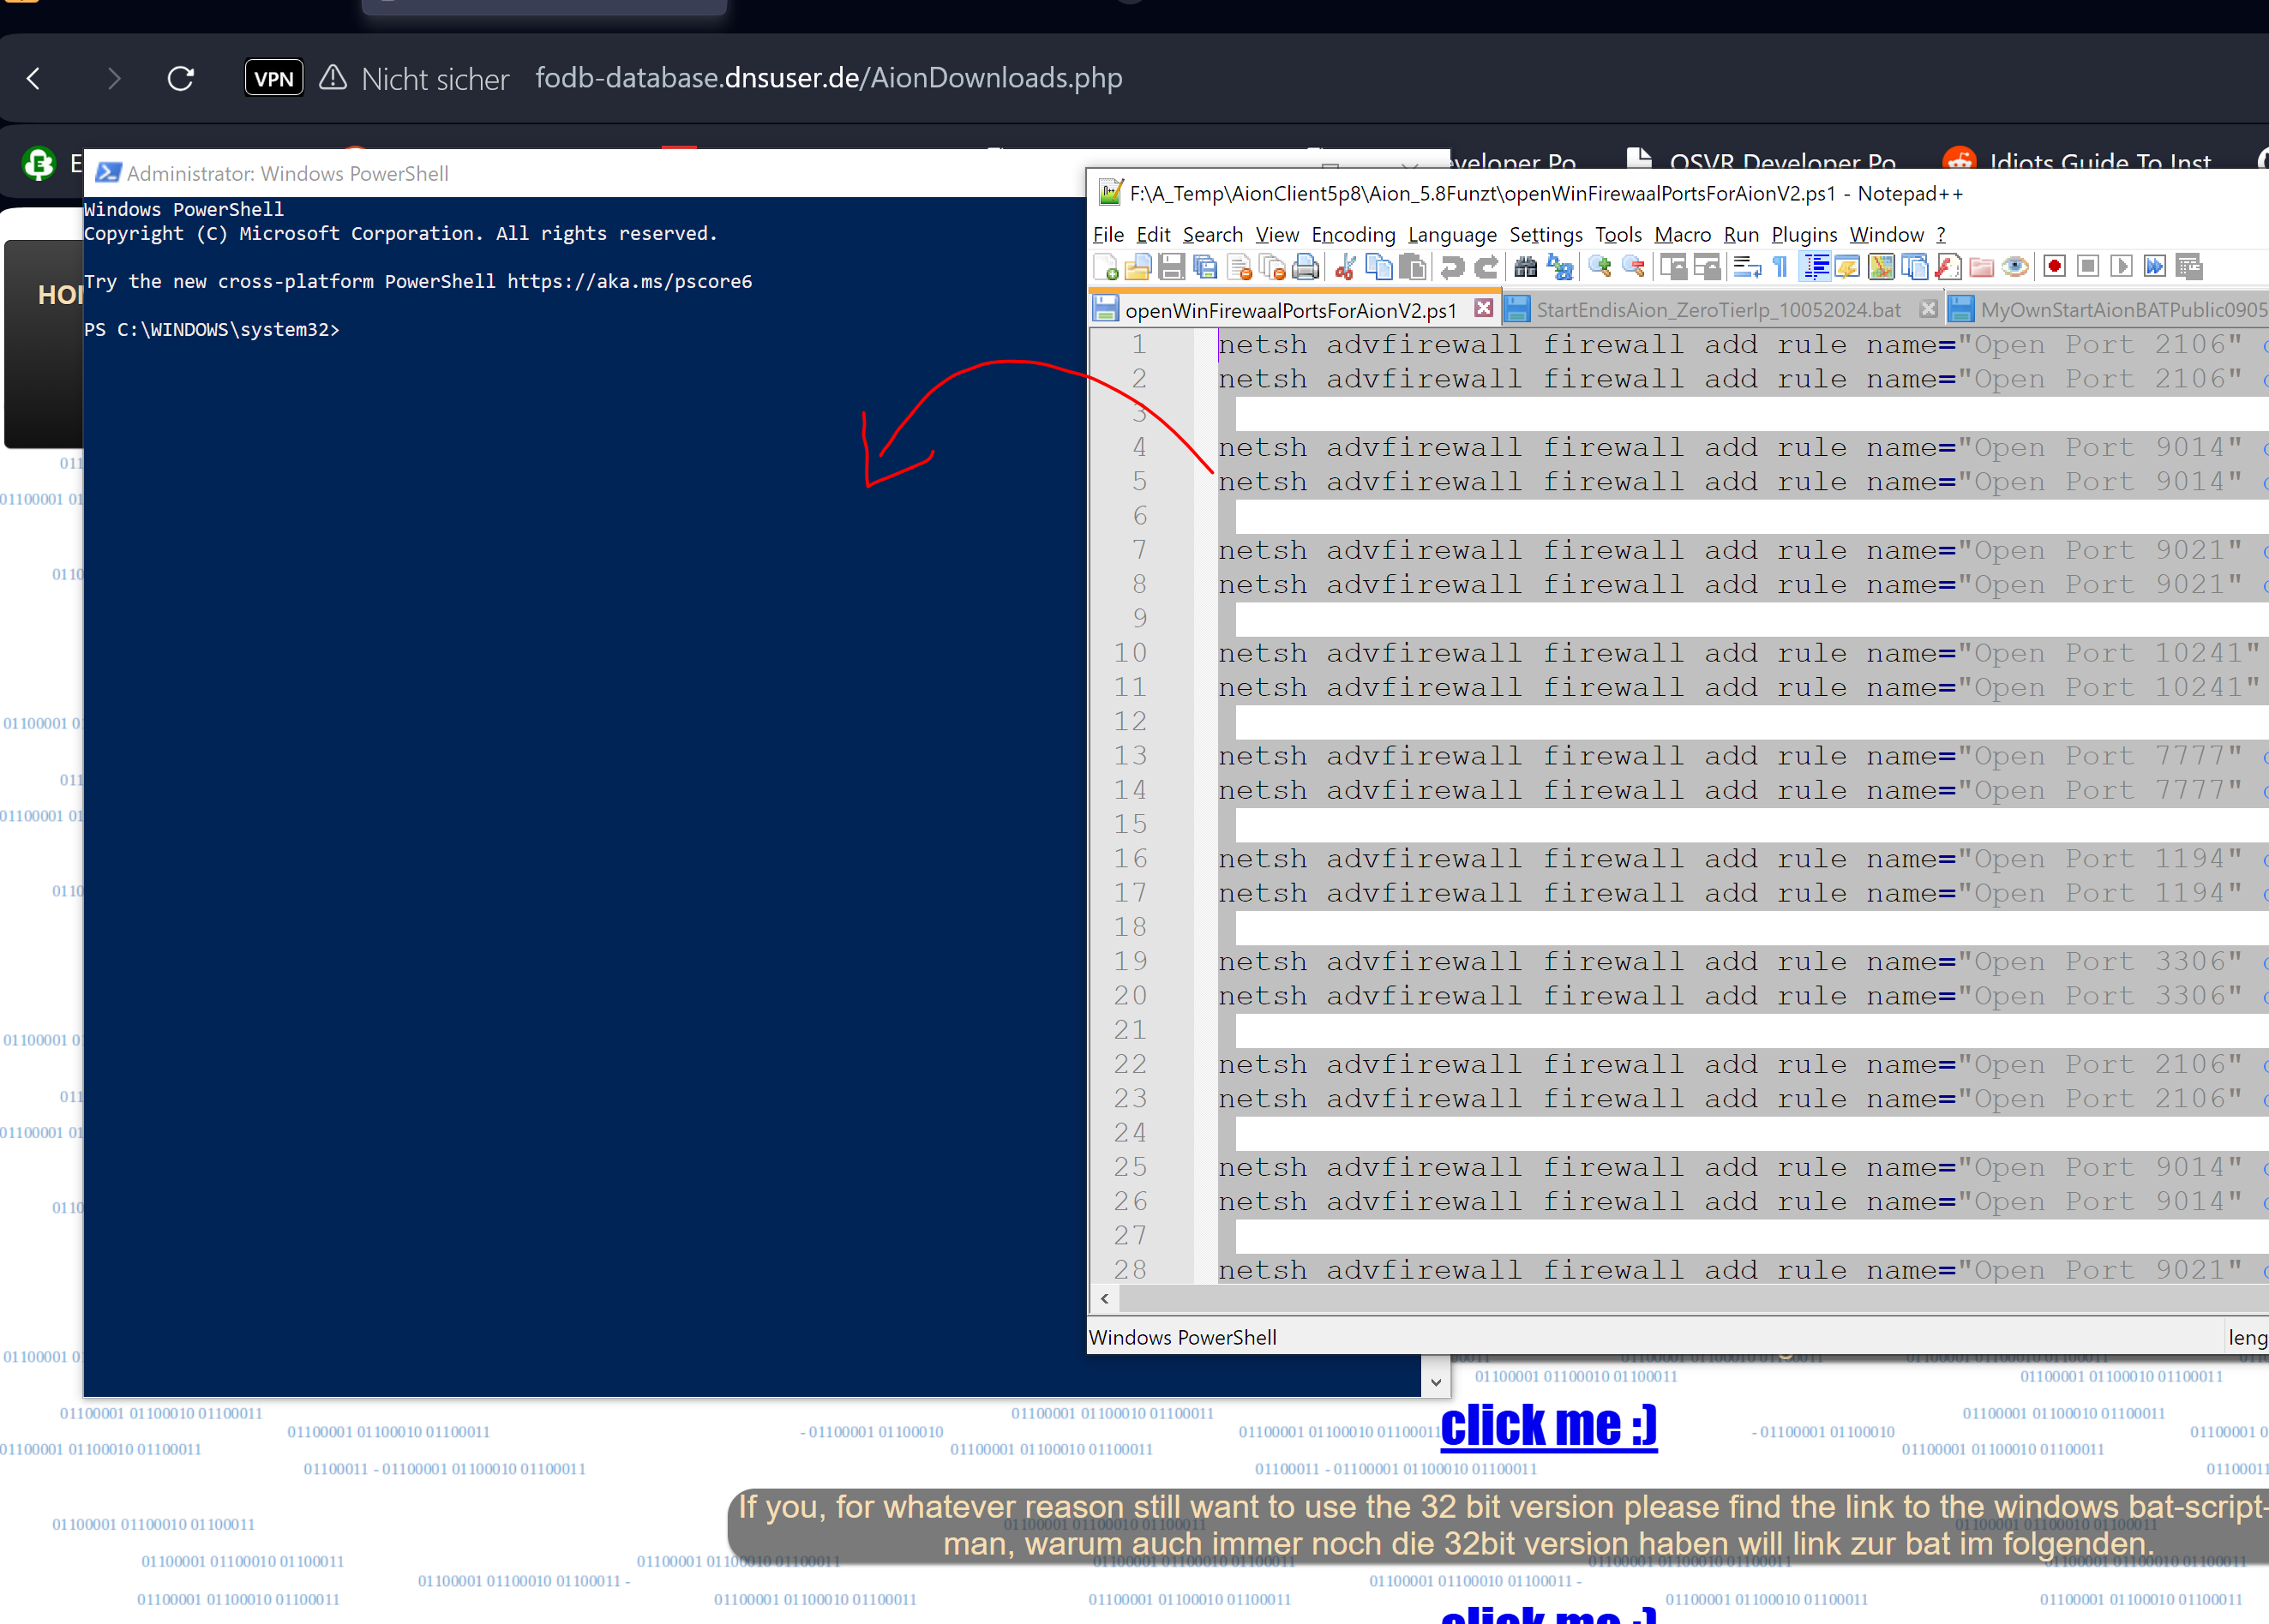
Task: Switch to StartEndisAion_ZeroTierIp_10052024.bat tab
Action: click(1717, 310)
